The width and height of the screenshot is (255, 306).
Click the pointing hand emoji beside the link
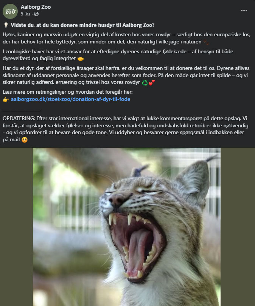click(x=6, y=99)
